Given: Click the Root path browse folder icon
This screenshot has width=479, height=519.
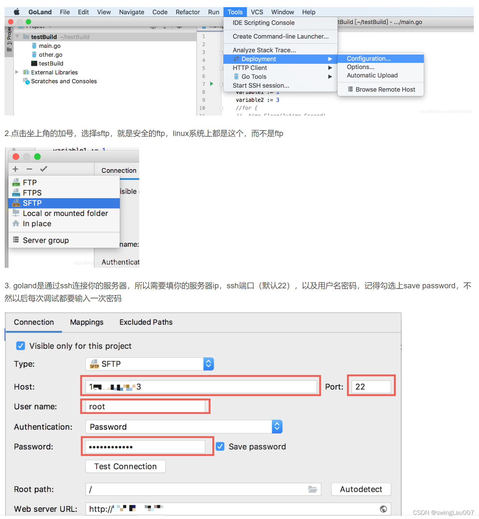Looking at the screenshot, I should (x=313, y=489).
